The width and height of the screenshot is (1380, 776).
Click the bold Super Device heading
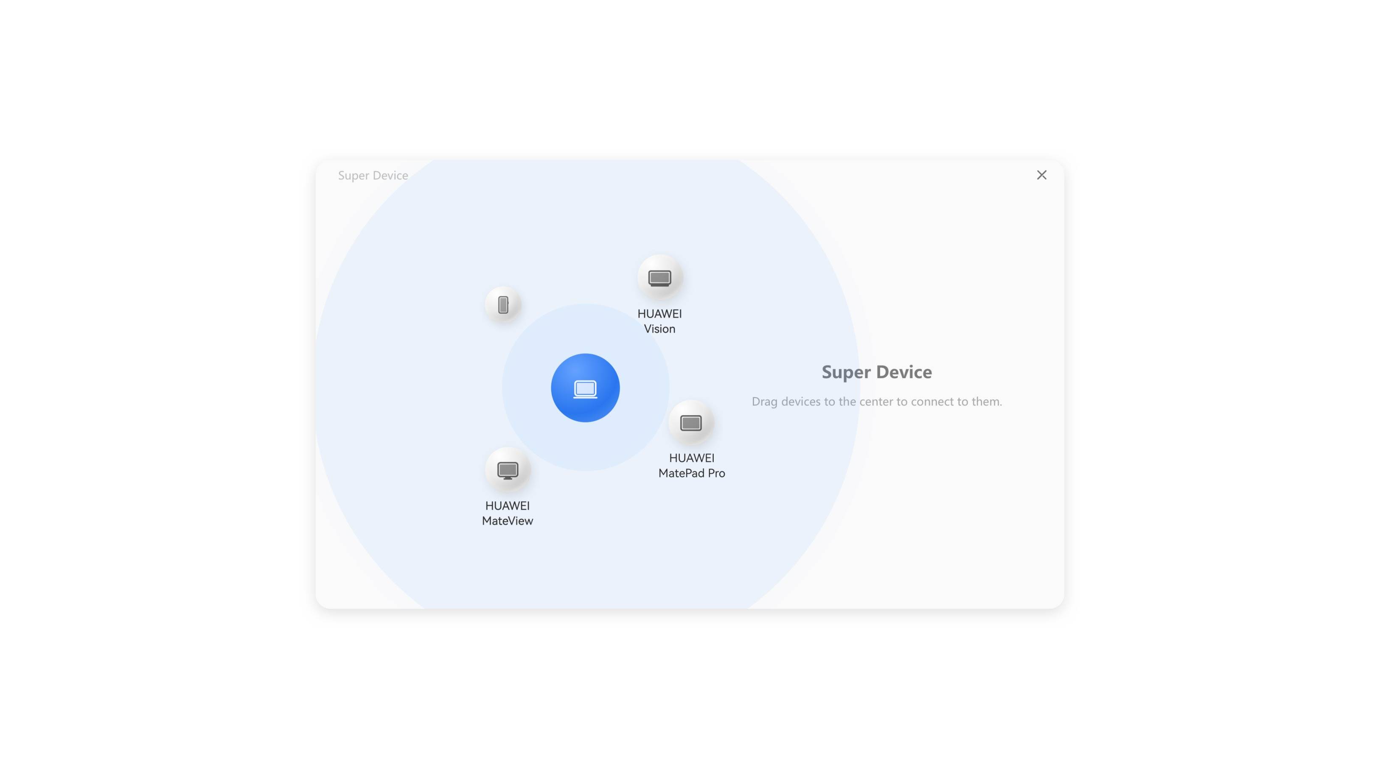pos(876,372)
